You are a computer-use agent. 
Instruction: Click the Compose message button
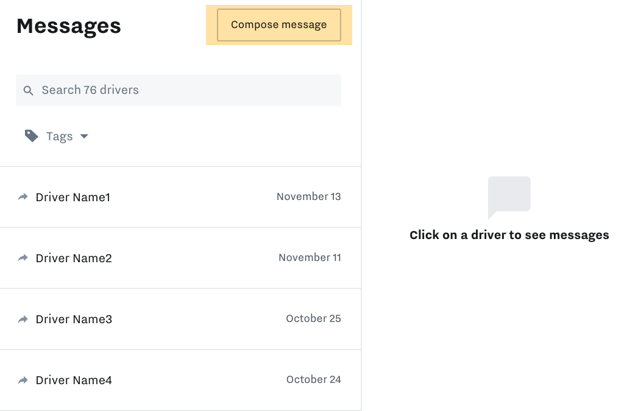[278, 24]
